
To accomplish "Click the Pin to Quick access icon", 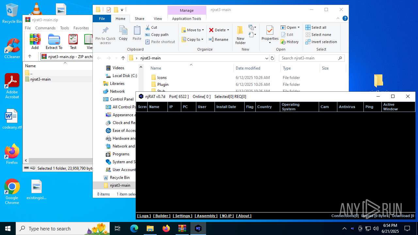I will pos(105,35).
